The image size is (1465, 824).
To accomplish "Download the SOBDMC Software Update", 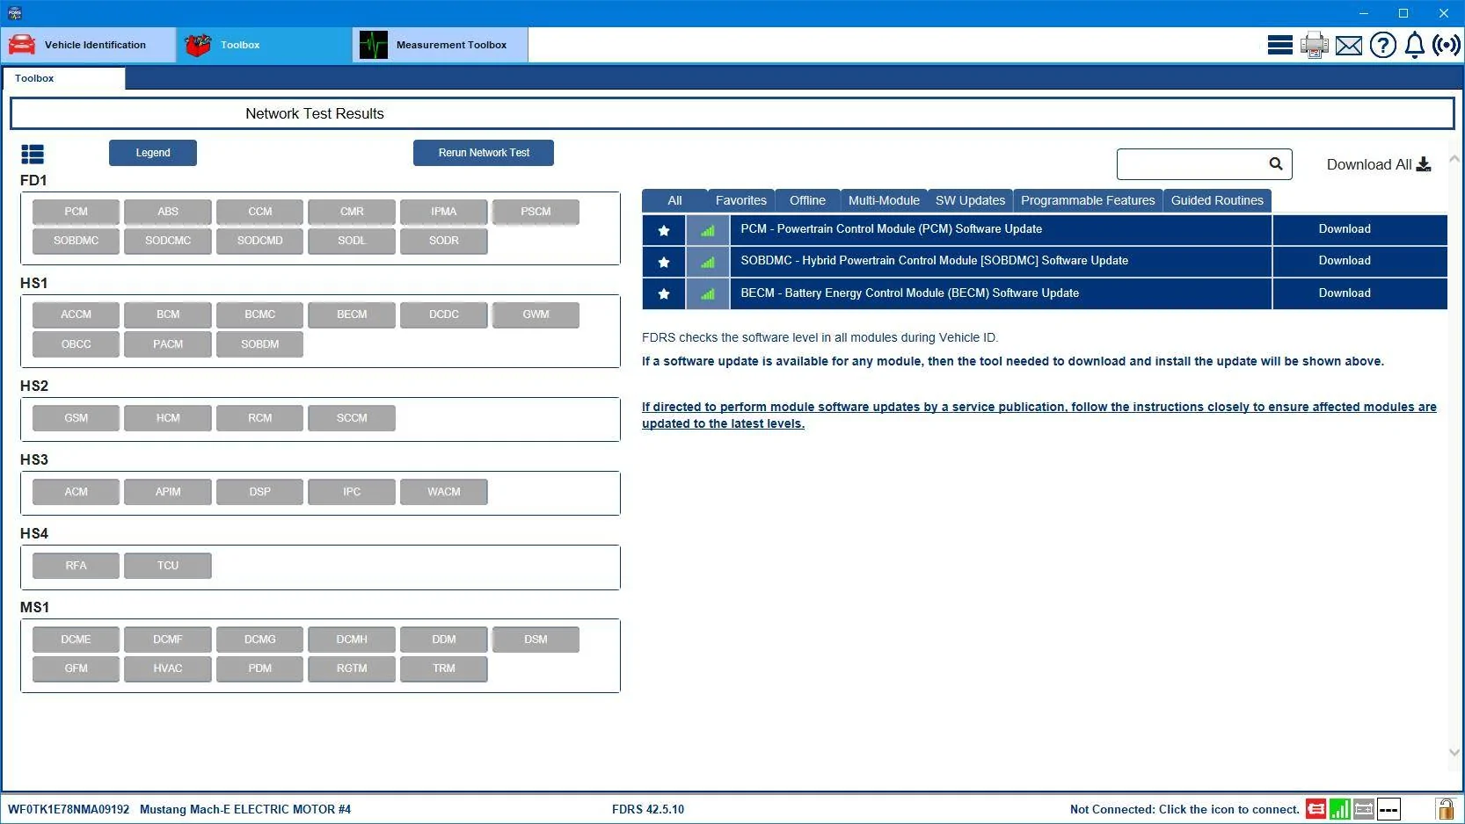I will tap(1345, 261).
